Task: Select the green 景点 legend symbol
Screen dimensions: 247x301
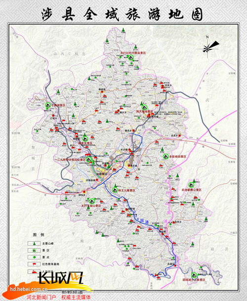Action: [x=34, y=257]
